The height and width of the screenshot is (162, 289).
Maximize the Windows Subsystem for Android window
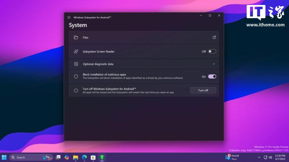[210, 16]
